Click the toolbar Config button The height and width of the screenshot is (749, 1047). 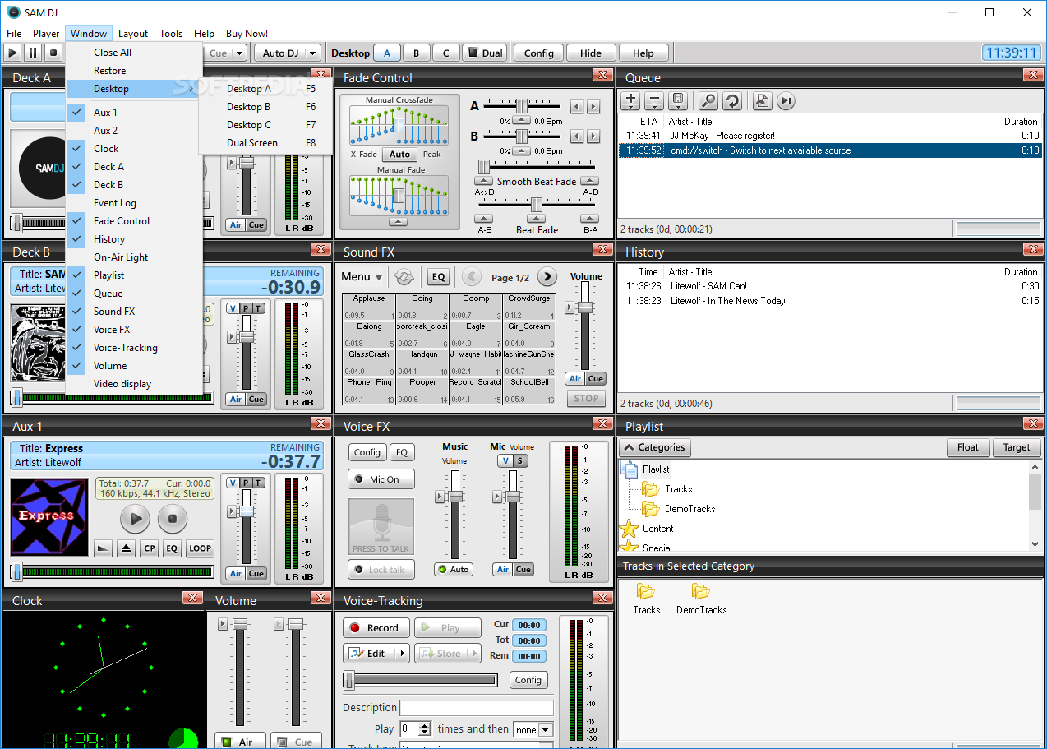(539, 53)
